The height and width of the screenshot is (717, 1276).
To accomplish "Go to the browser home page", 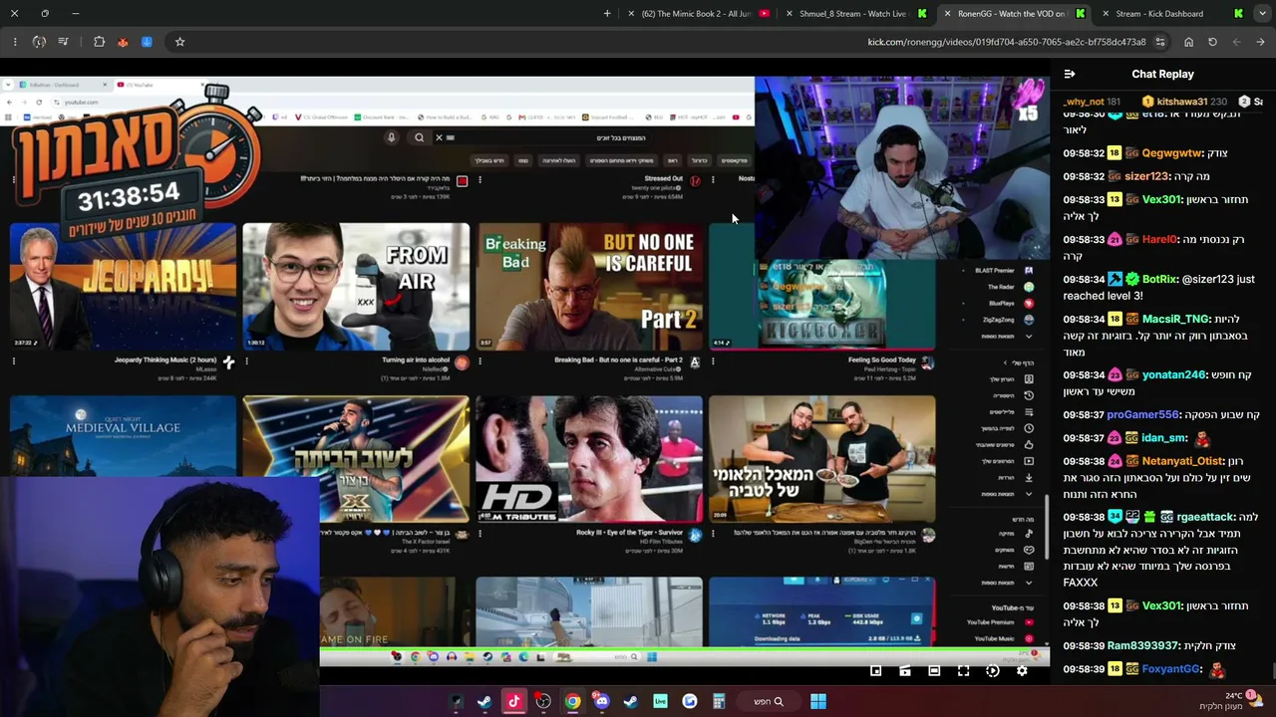I will (1188, 42).
